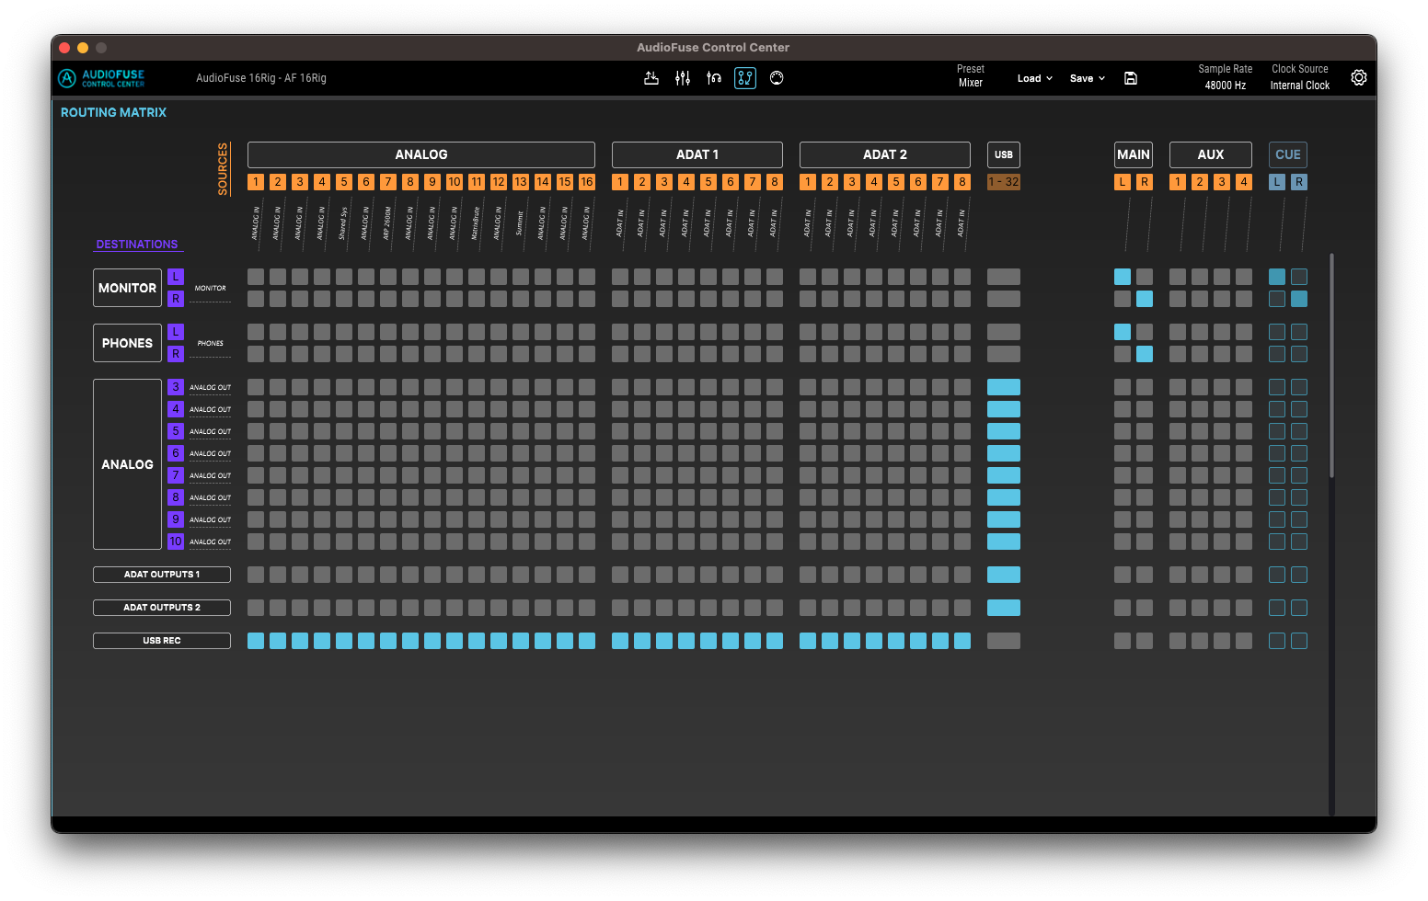Click the Arturia AudioFuse logo icon
1428x901 pixels.
pyautogui.click(x=67, y=78)
